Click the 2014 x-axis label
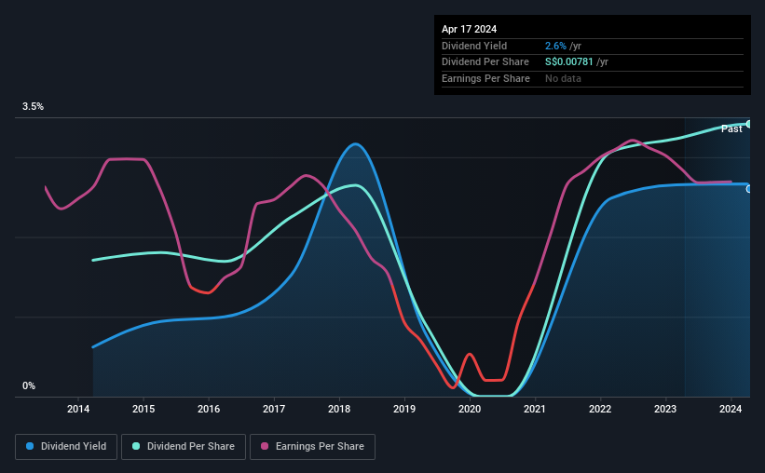Screen dimensions: 765x473 pyautogui.click(x=78, y=409)
